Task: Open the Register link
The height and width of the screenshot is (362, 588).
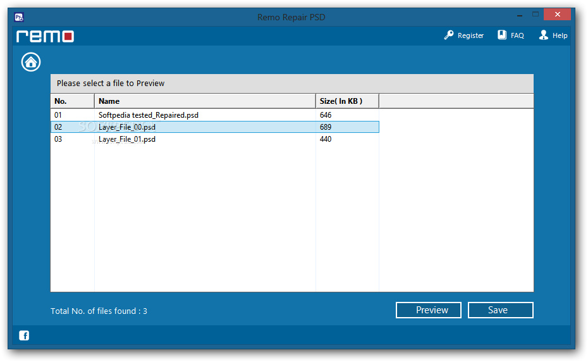Action: click(470, 35)
